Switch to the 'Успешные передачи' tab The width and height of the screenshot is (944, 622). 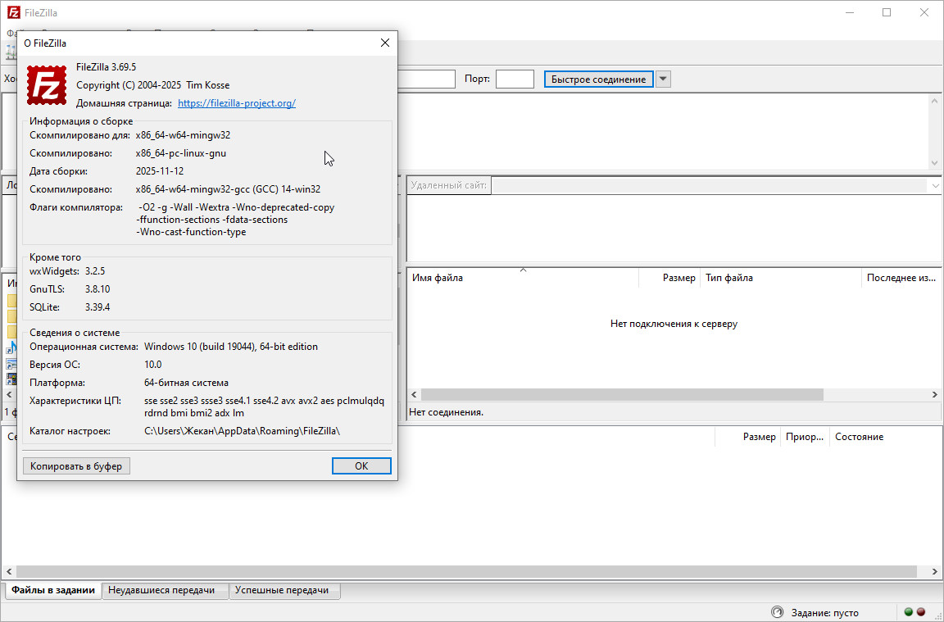tap(282, 590)
